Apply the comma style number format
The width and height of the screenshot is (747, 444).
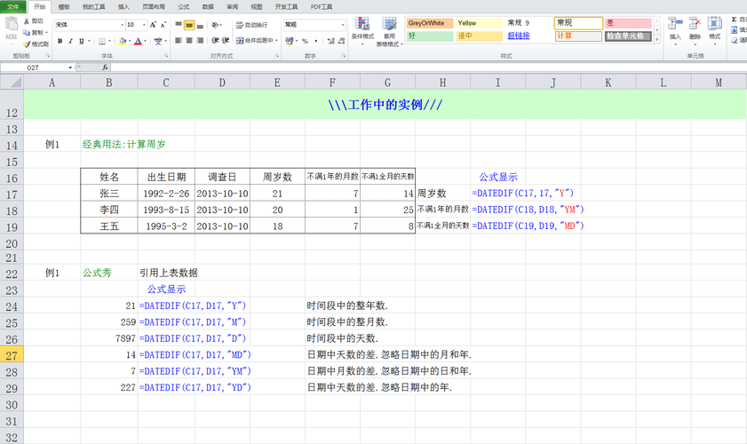tap(316, 41)
